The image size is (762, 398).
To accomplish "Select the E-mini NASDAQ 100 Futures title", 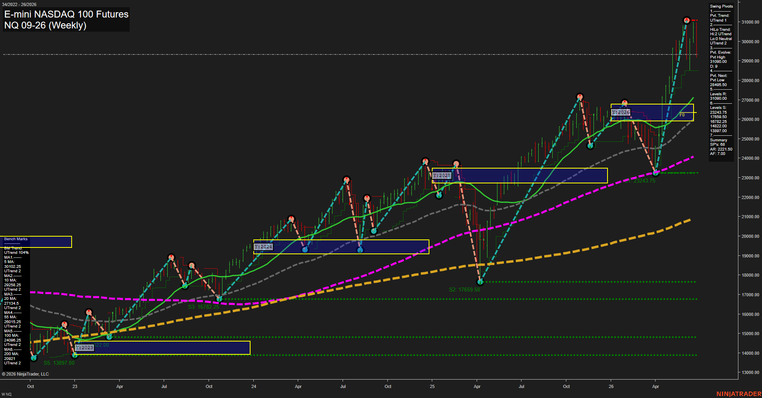I will 66,14.
